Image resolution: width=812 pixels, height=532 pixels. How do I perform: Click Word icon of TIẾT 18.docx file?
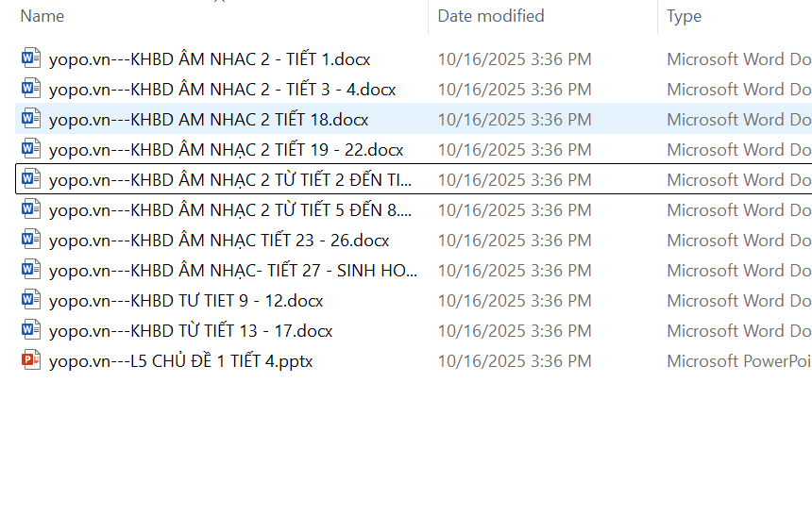[31, 119]
